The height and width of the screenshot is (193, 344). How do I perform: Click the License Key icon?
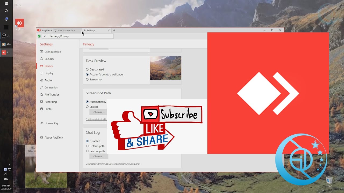point(42,123)
